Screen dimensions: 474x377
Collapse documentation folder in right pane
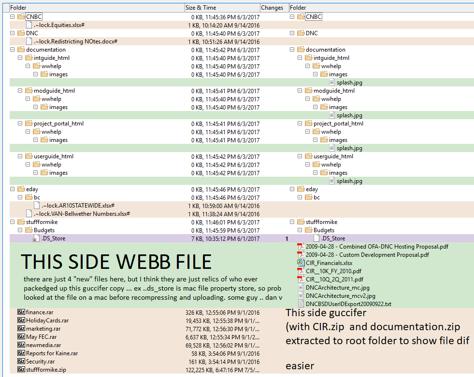[x=292, y=49]
